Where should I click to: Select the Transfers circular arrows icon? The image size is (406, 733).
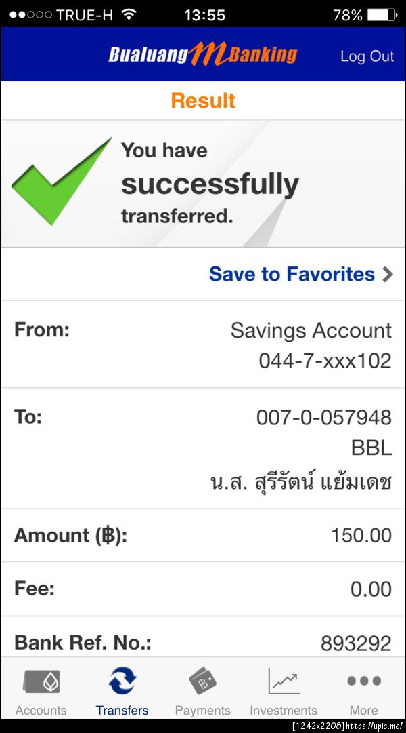[x=122, y=680]
